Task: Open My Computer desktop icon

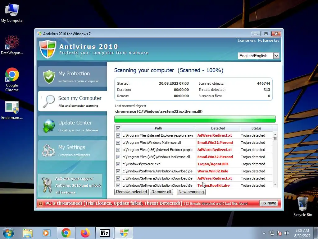Action: (x=12, y=13)
